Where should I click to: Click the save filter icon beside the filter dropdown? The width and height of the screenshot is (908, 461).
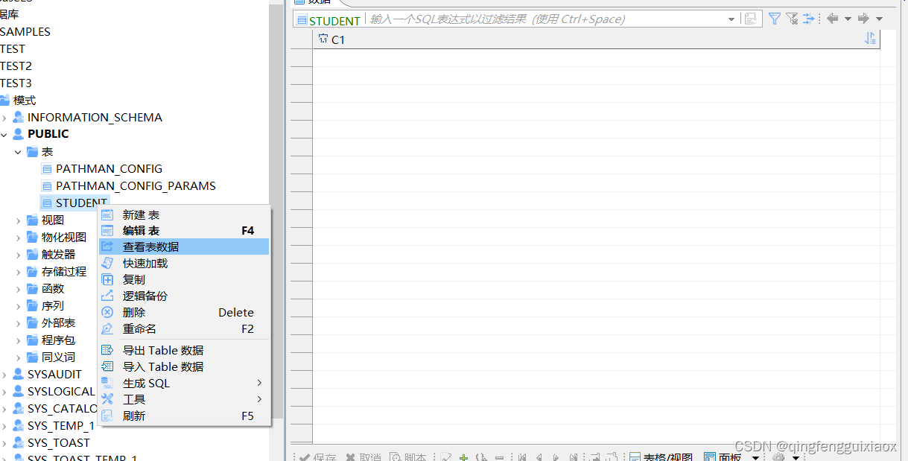click(750, 19)
